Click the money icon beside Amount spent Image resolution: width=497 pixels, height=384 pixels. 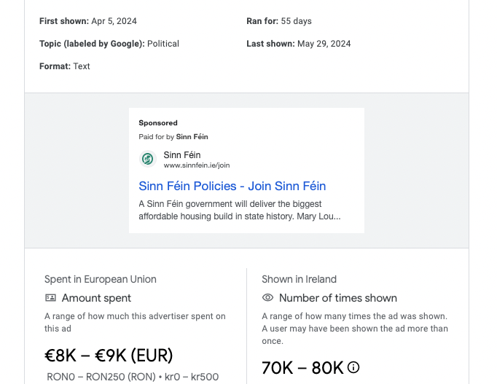click(50, 298)
